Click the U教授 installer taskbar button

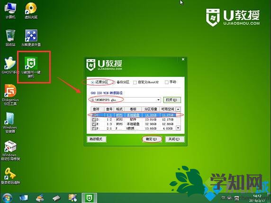click(x=89, y=198)
